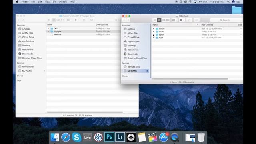Sort by Date Modified in Voyager Bass window

click(102, 25)
